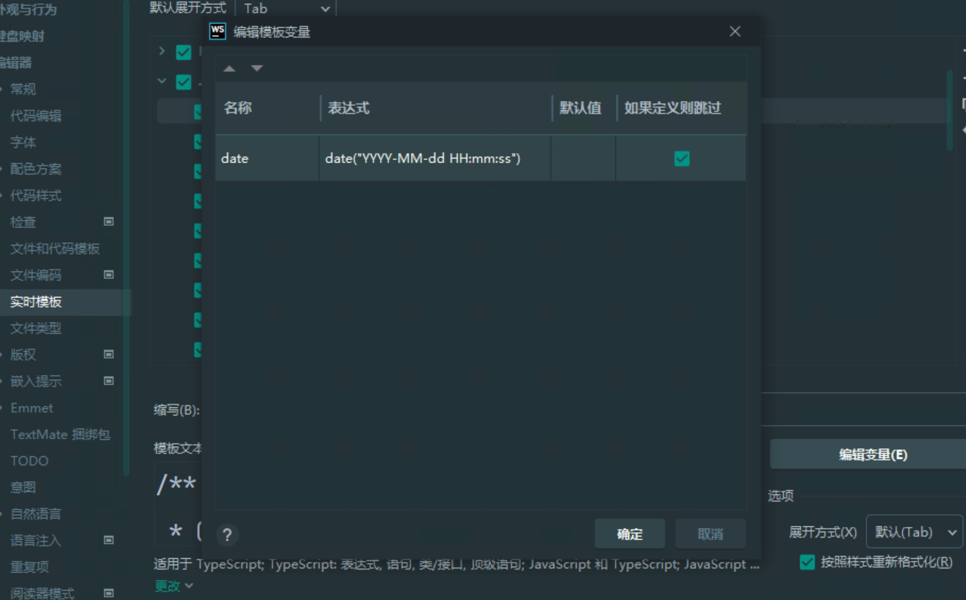
Task: Open 意图 settings page
Action: pyautogui.click(x=23, y=487)
